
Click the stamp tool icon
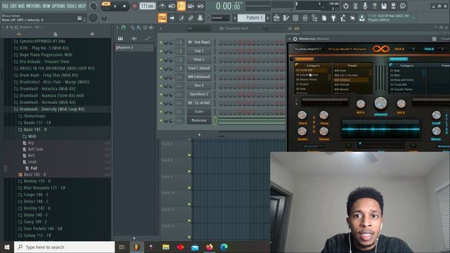(x=200, y=18)
